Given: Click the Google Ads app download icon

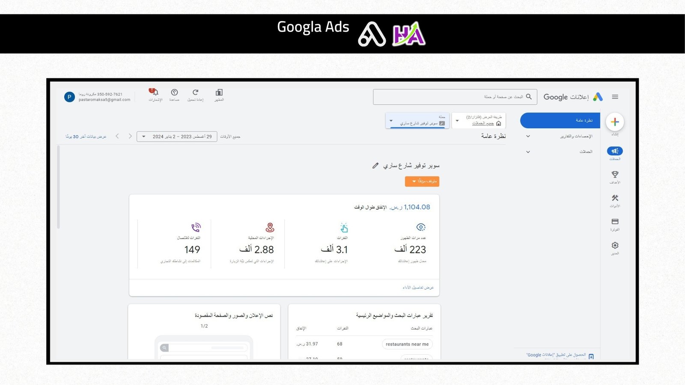Looking at the screenshot, I should pos(591,356).
